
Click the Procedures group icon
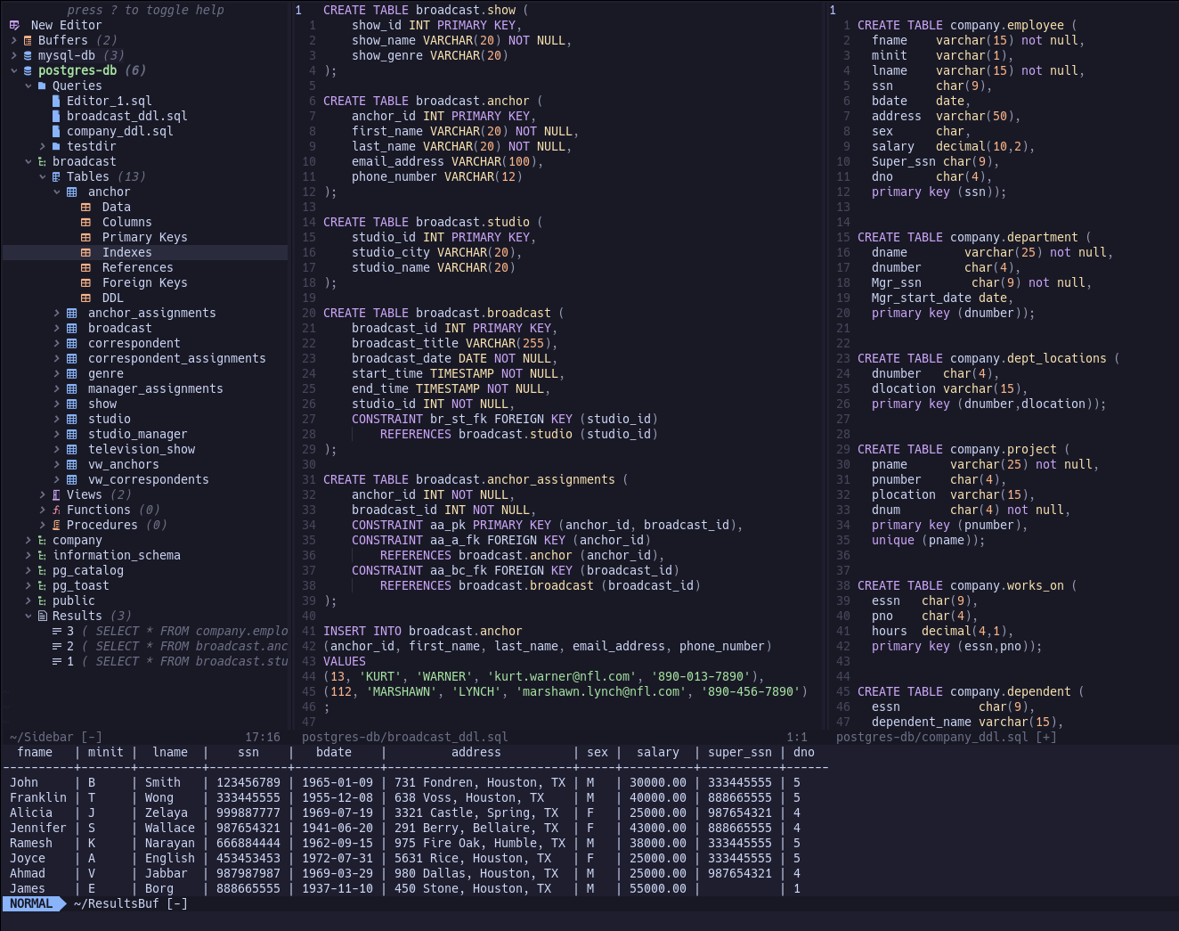56,525
